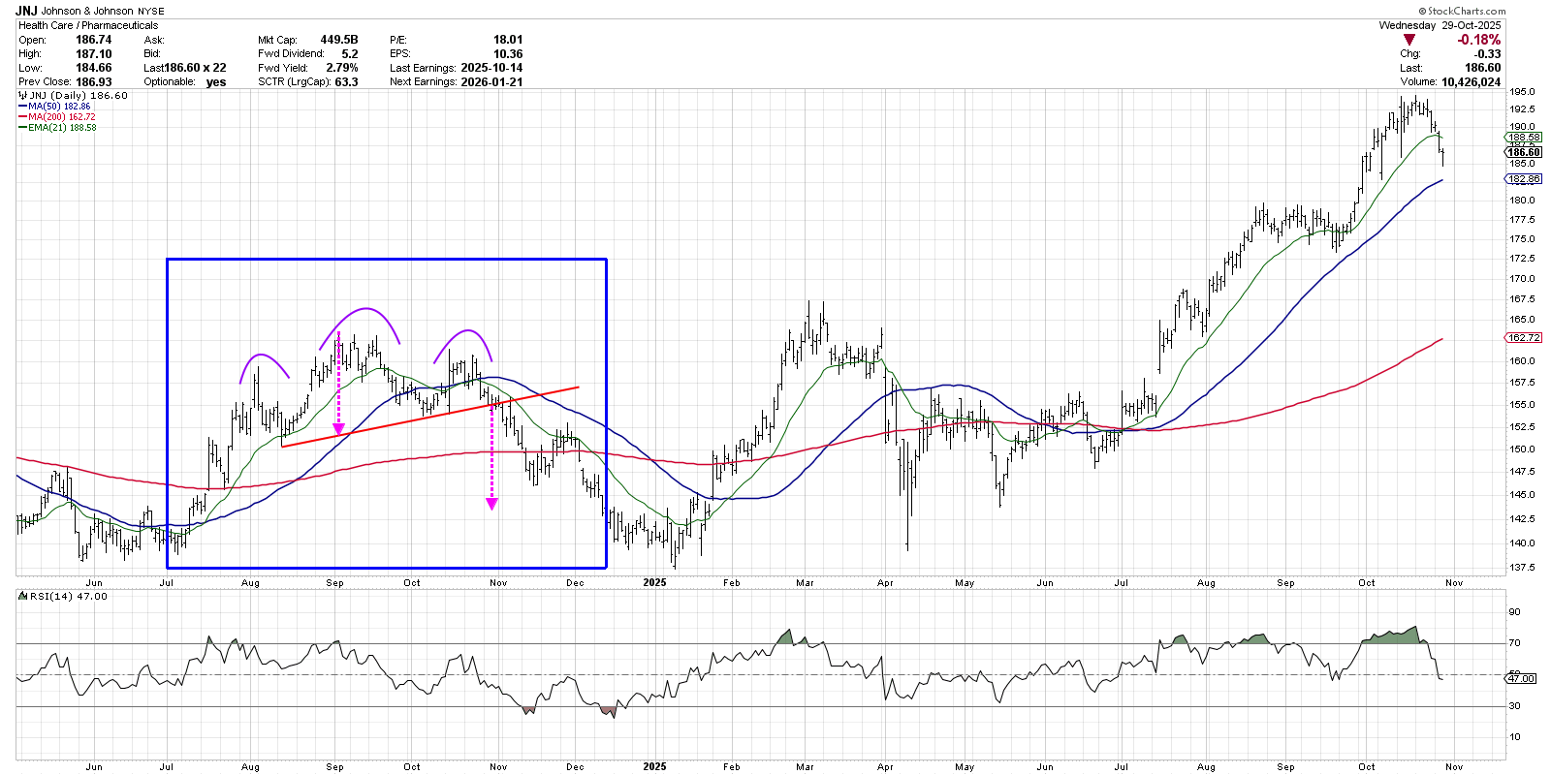
Task: Click the black 186.60 last price tag
Action: pos(1523,152)
